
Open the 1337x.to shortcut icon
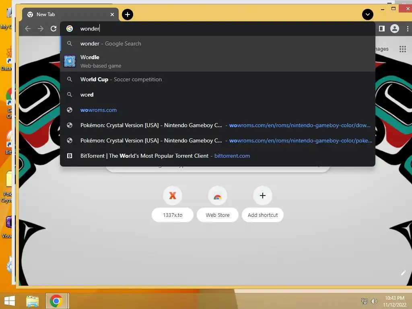pos(173,196)
